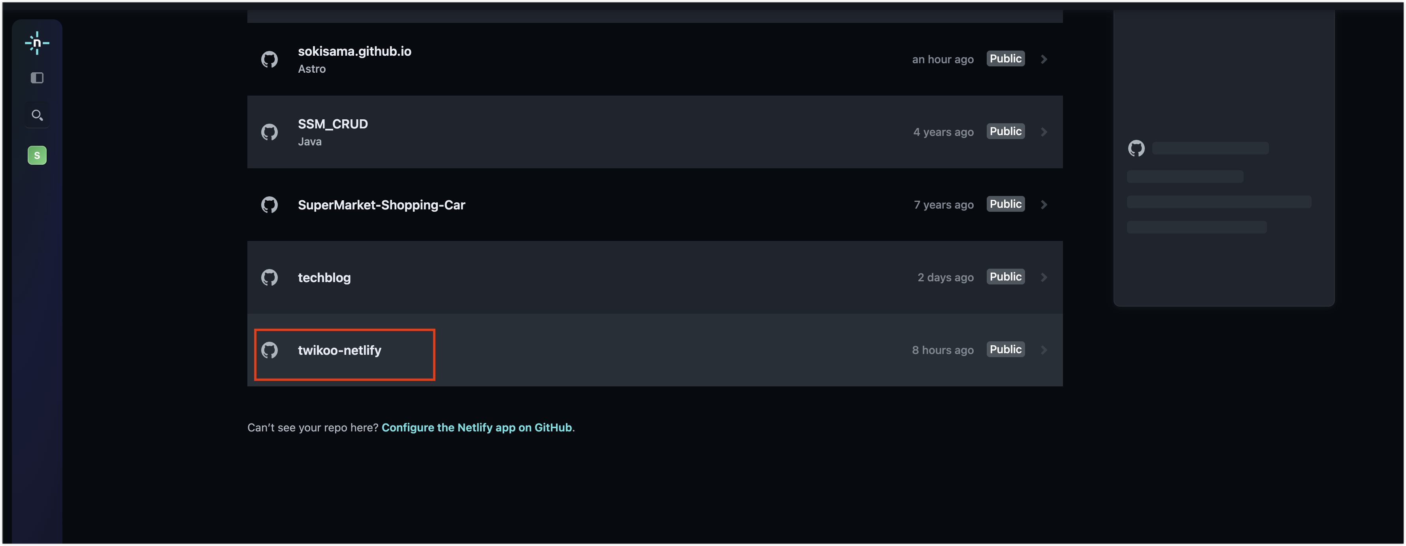Expand sokisama.github.io row chevron
This screenshot has width=1406, height=546.
[1044, 59]
